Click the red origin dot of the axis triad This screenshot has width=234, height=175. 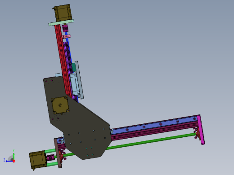[x=14, y=161]
